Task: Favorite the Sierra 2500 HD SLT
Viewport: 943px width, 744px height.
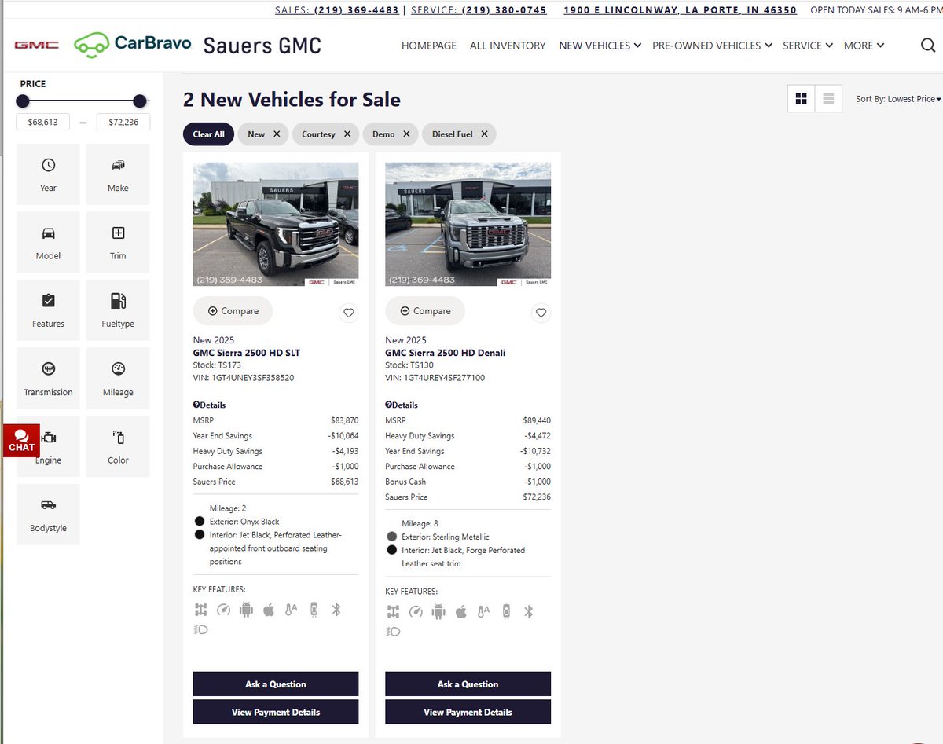Action: click(x=349, y=313)
